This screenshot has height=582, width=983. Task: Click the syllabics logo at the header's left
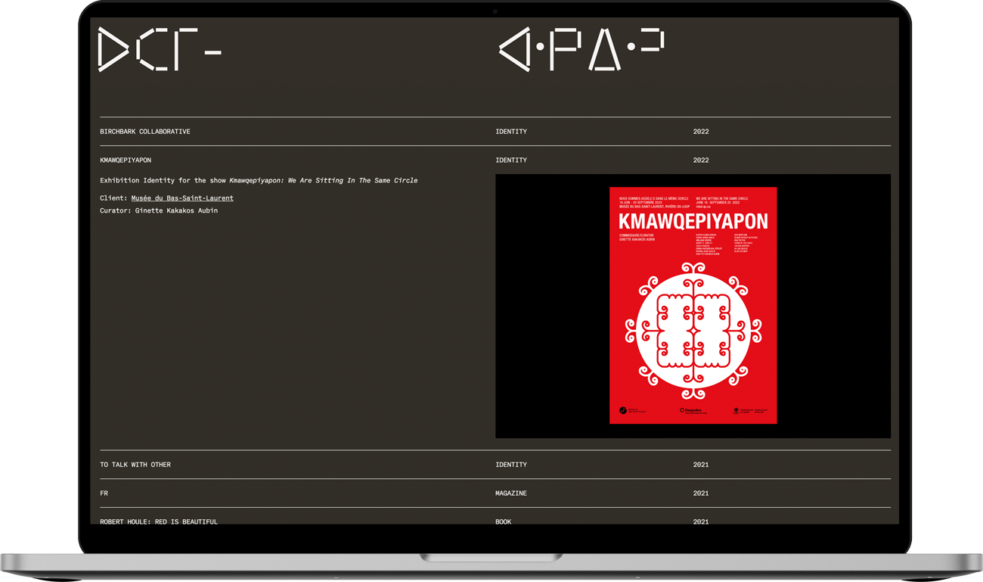[x=160, y=50]
